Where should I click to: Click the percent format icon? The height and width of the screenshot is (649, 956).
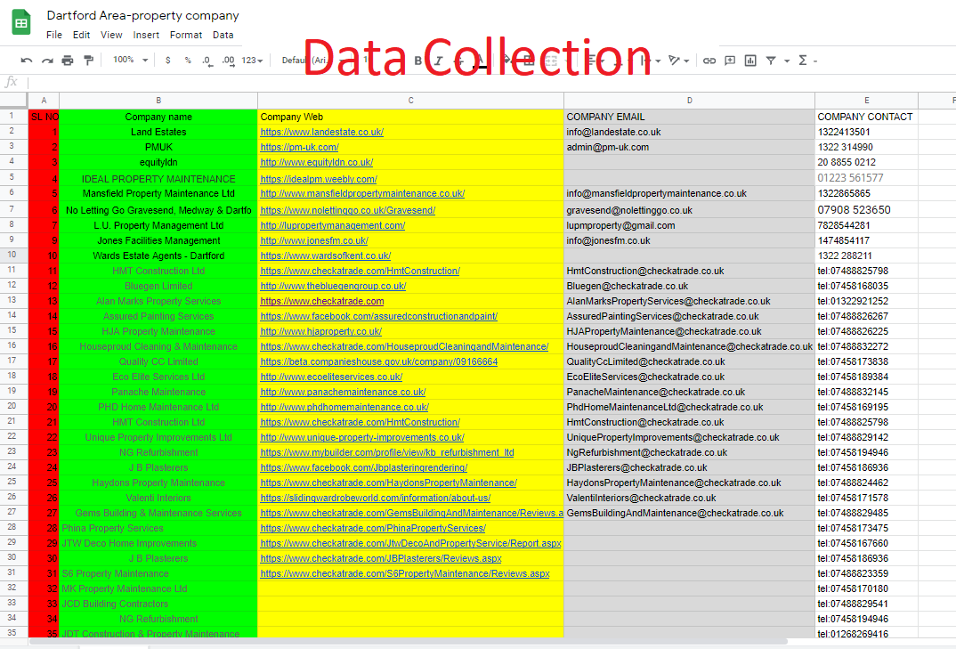point(186,60)
